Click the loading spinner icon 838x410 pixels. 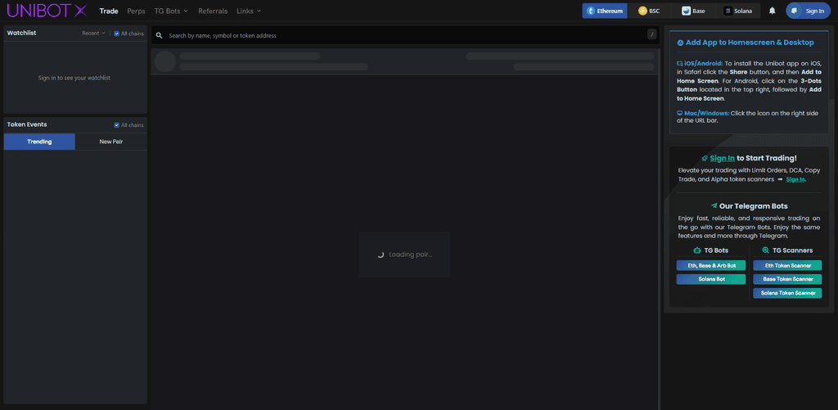coord(381,255)
